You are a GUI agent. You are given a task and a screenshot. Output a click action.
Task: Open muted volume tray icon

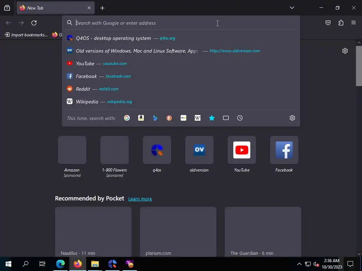click(x=316, y=264)
